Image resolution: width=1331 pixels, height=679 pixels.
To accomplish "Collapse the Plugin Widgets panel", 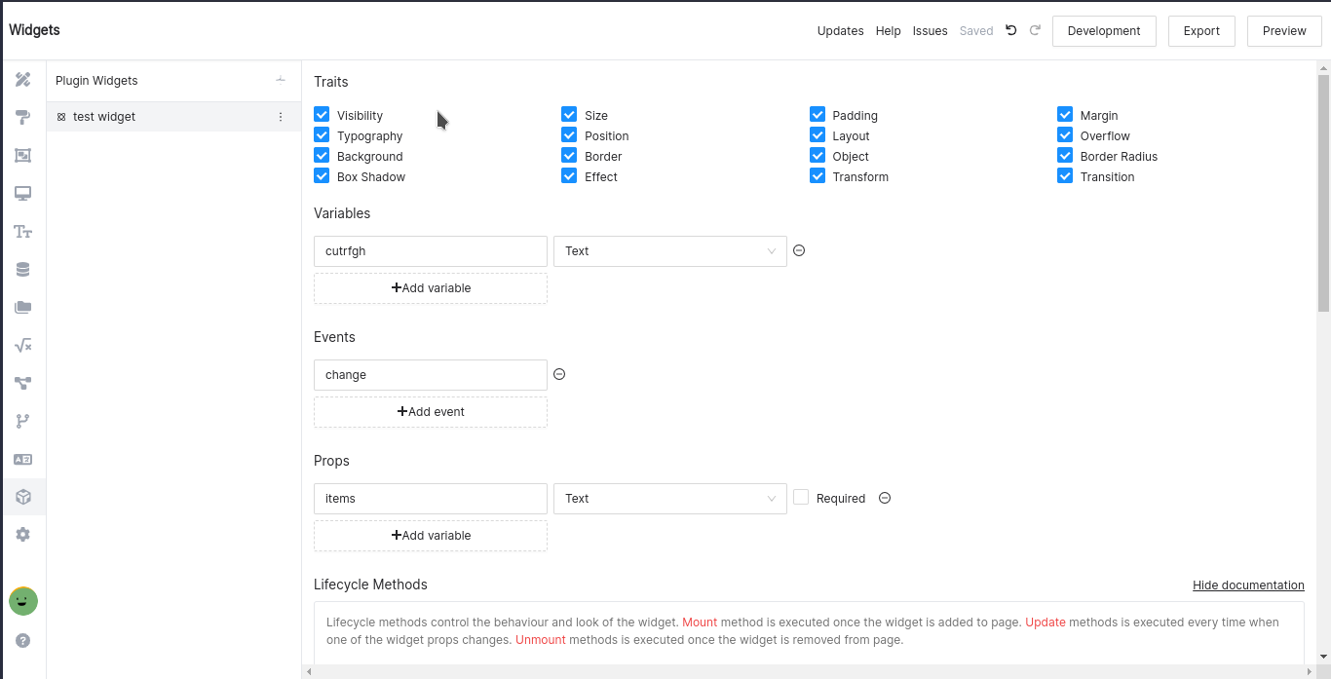I will point(281,80).
